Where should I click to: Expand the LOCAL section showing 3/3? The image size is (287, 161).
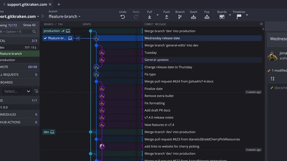[20, 41]
